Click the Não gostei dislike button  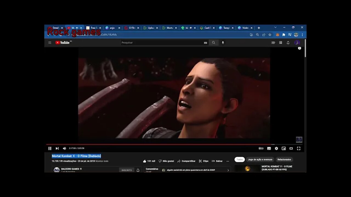[166, 161]
